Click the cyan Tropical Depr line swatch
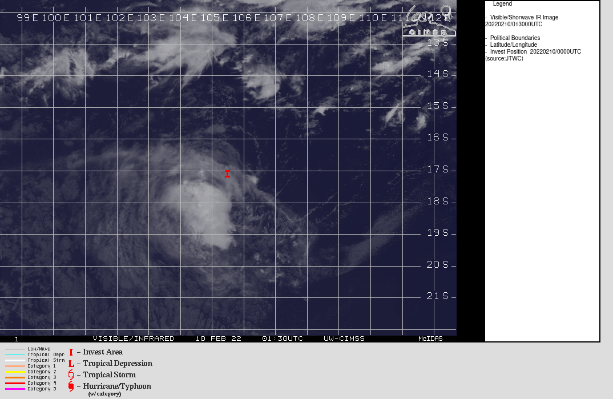The width and height of the screenshot is (613, 399). [15, 354]
